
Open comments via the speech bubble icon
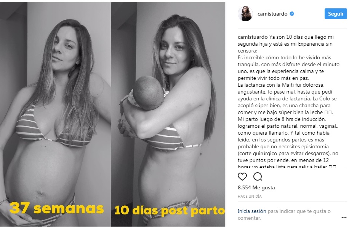pos(258,176)
